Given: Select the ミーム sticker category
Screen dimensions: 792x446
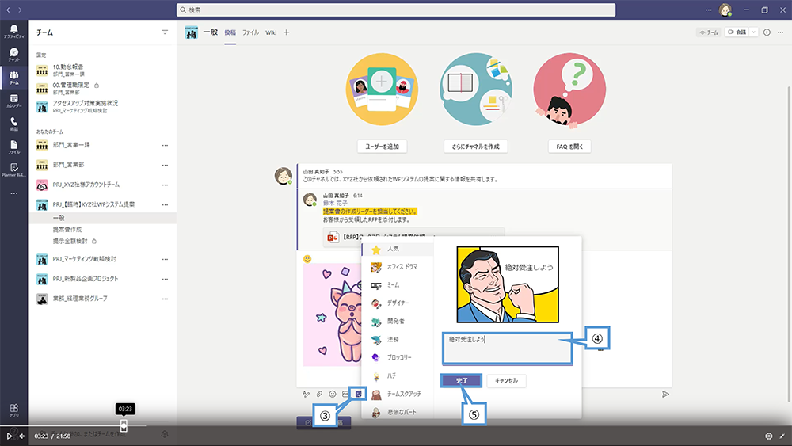Looking at the screenshot, I should point(398,285).
